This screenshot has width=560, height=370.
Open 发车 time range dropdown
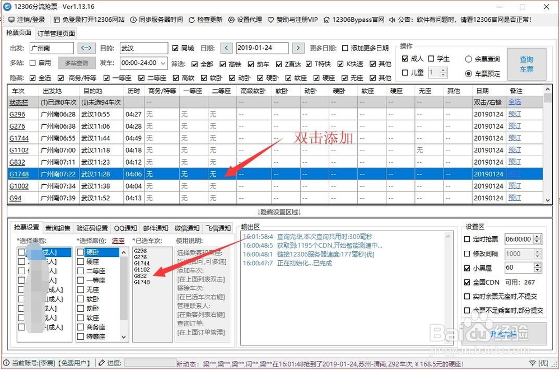coord(163,63)
